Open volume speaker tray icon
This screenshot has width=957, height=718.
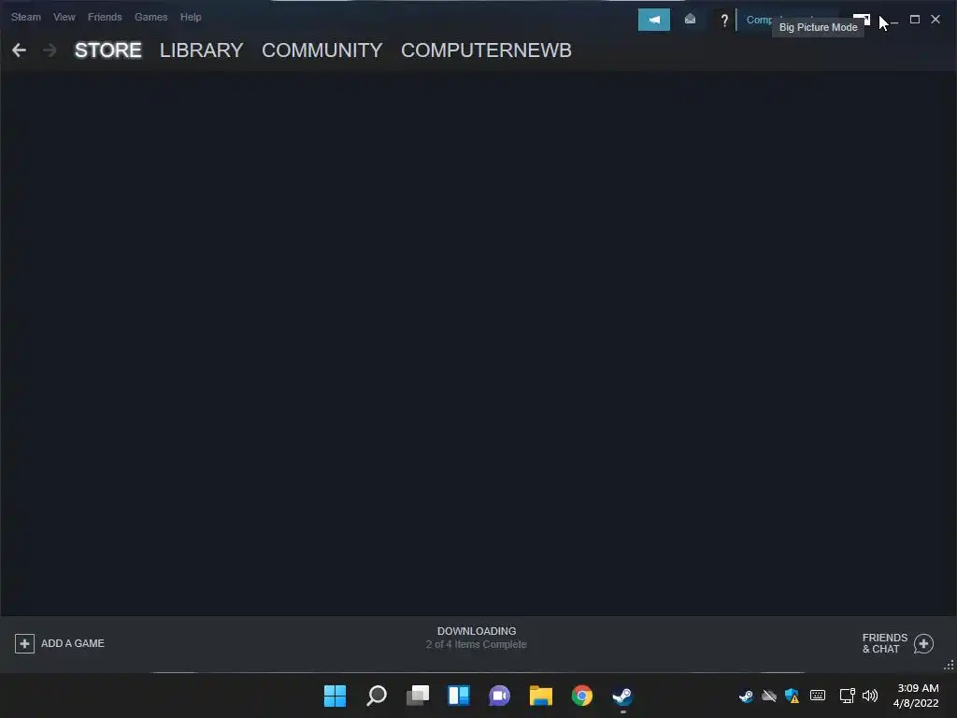coord(870,696)
